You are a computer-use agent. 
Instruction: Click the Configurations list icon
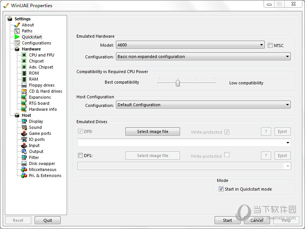pyautogui.click(x=17, y=43)
